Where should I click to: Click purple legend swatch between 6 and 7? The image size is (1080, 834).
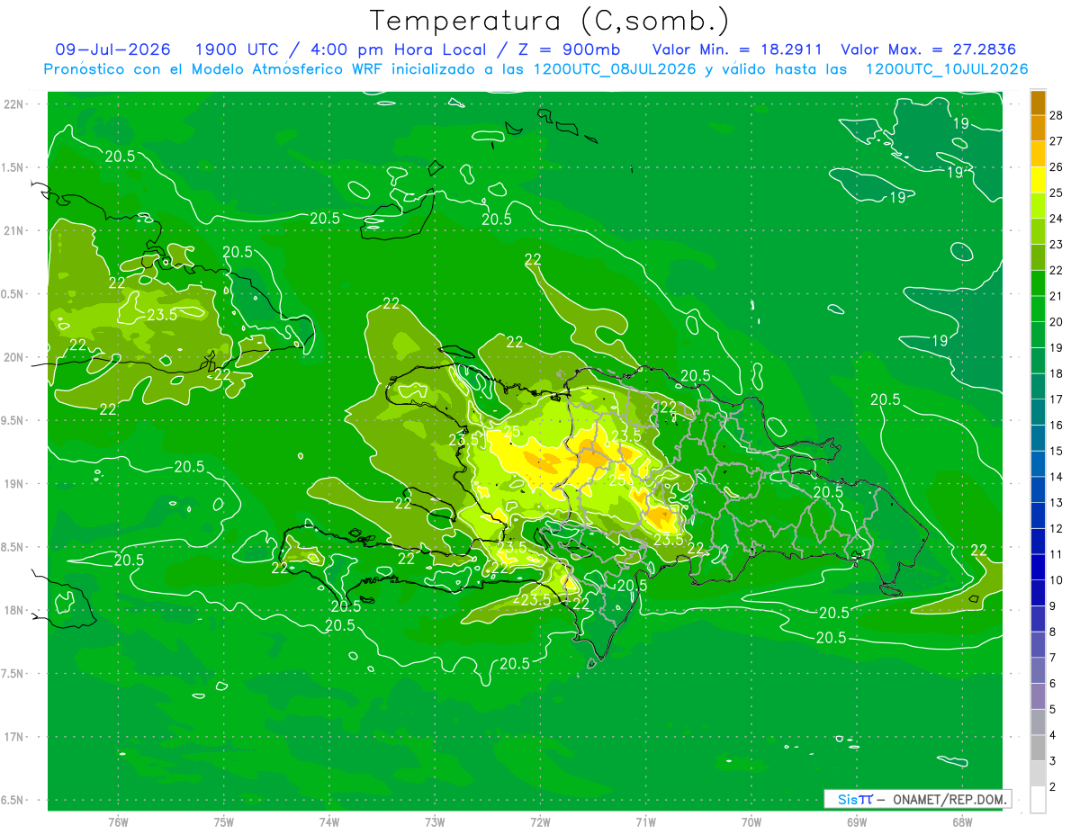click(x=1038, y=672)
